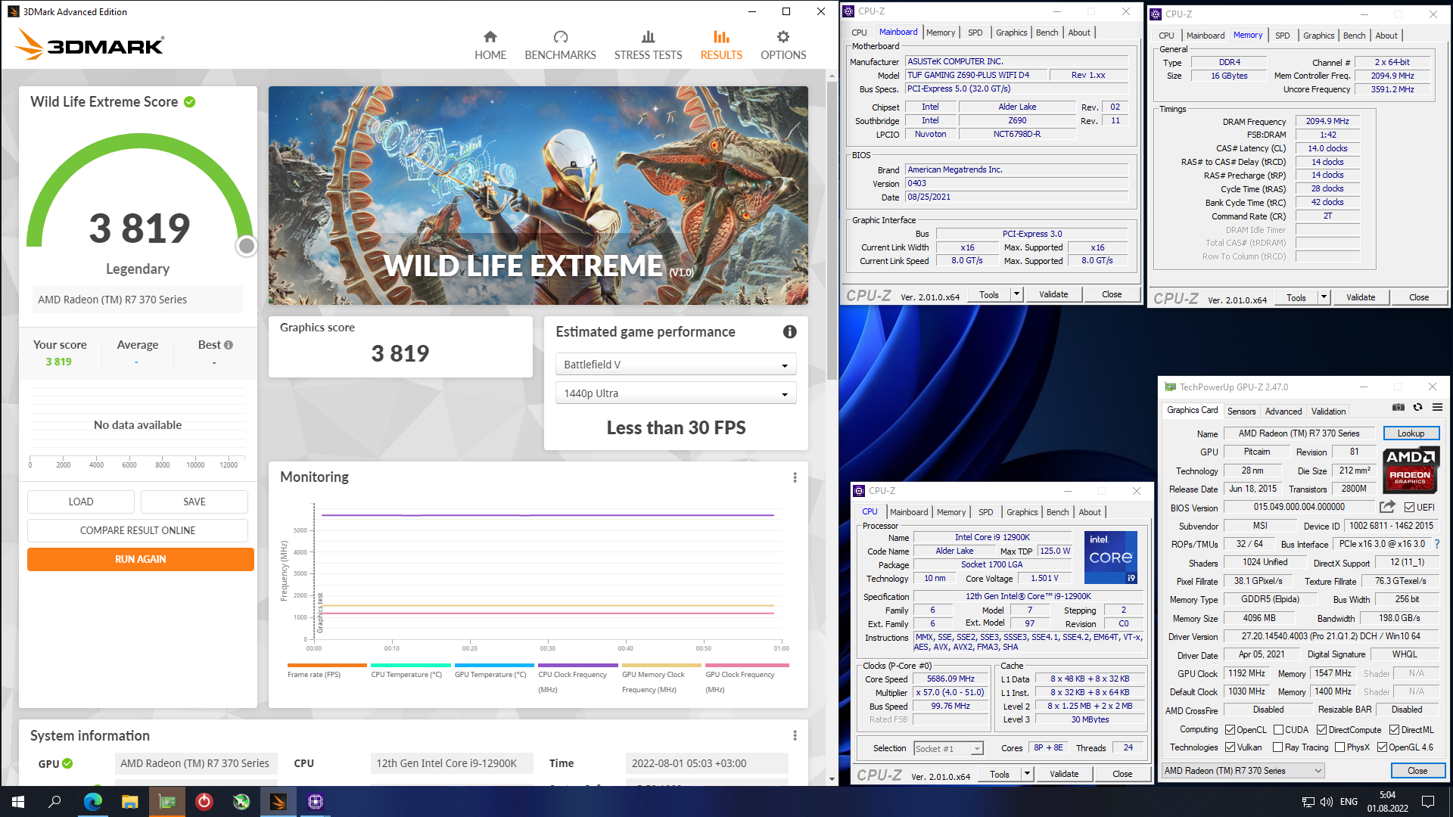The height and width of the screenshot is (817, 1453).
Task: Click the GPU-Z refresh icon
Action: (1417, 407)
